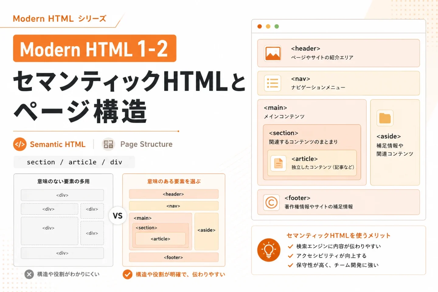The width and height of the screenshot is (438, 292).
Task: Click the セマンティックHTMLを使うメリット heading
Action: pyautogui.click(x=338, y=235)
